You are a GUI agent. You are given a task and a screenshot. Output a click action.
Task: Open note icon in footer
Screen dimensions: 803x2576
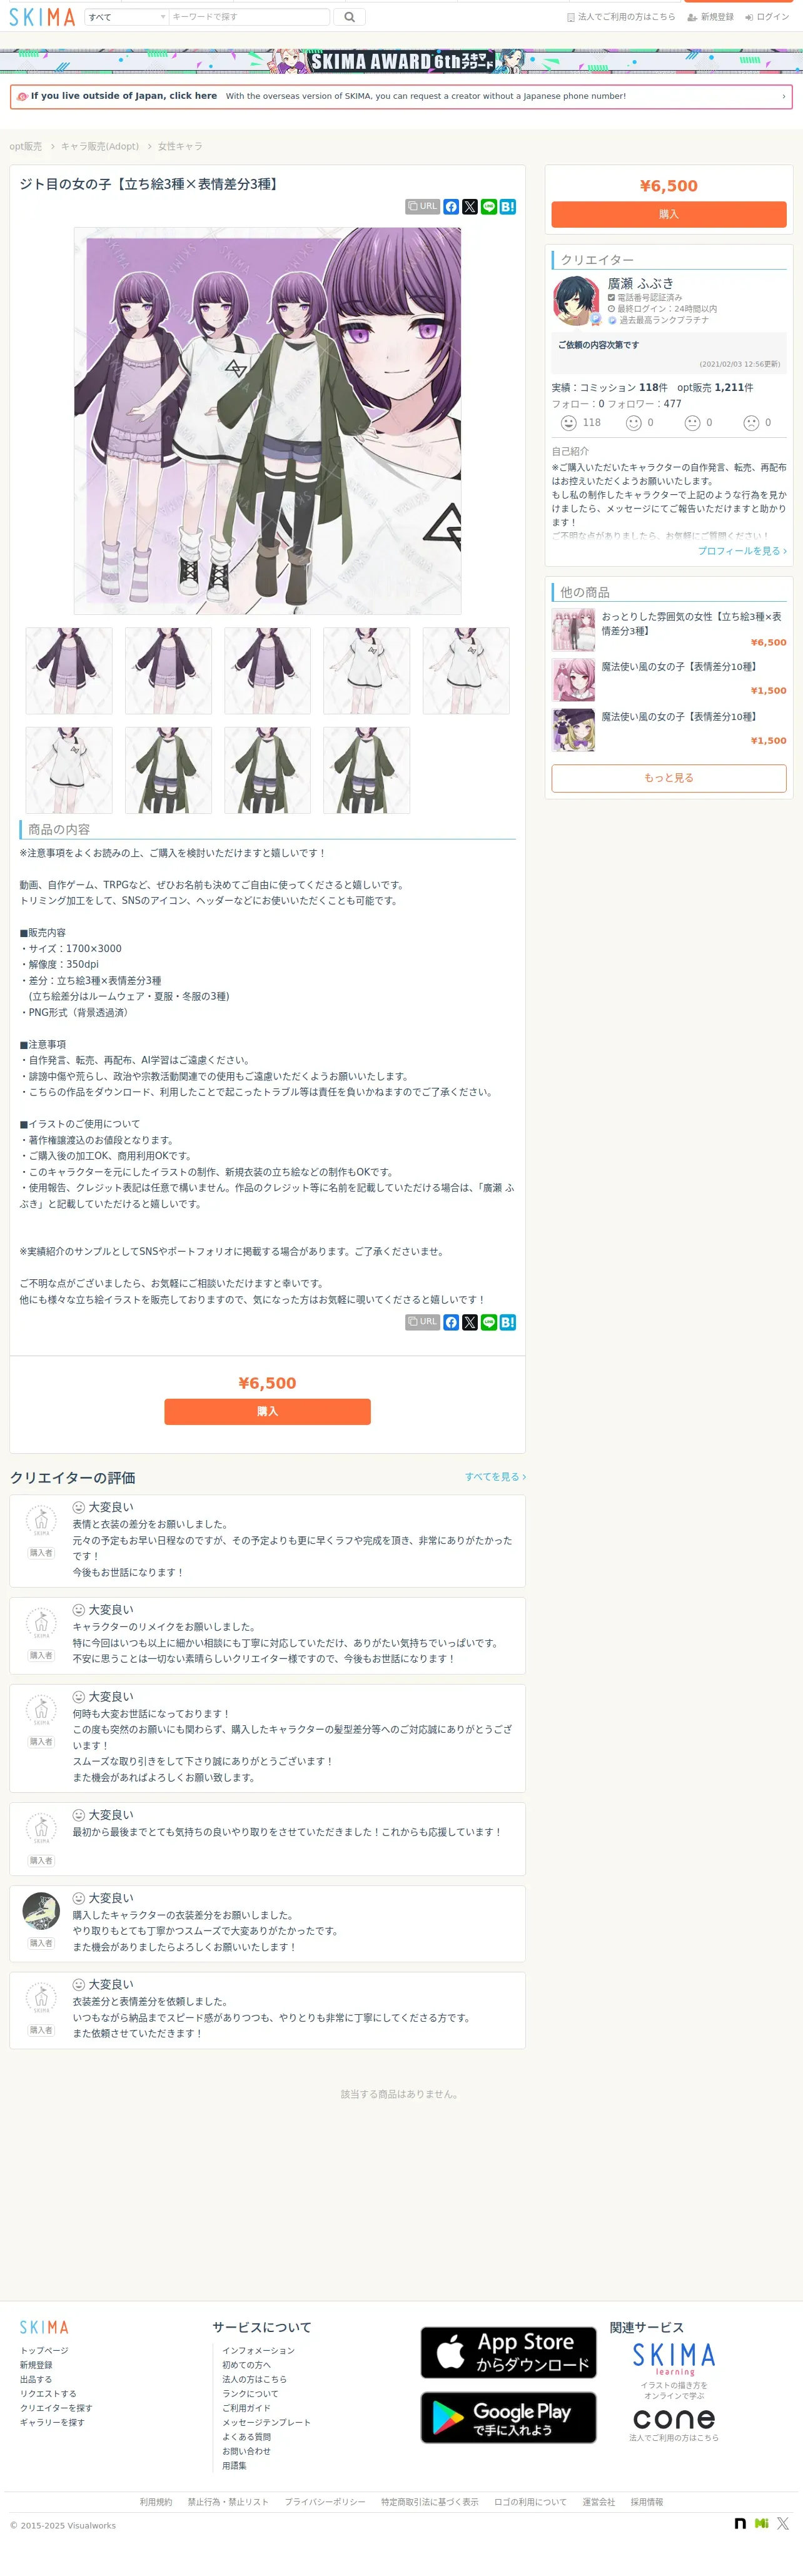click(x=740, y=2523)
